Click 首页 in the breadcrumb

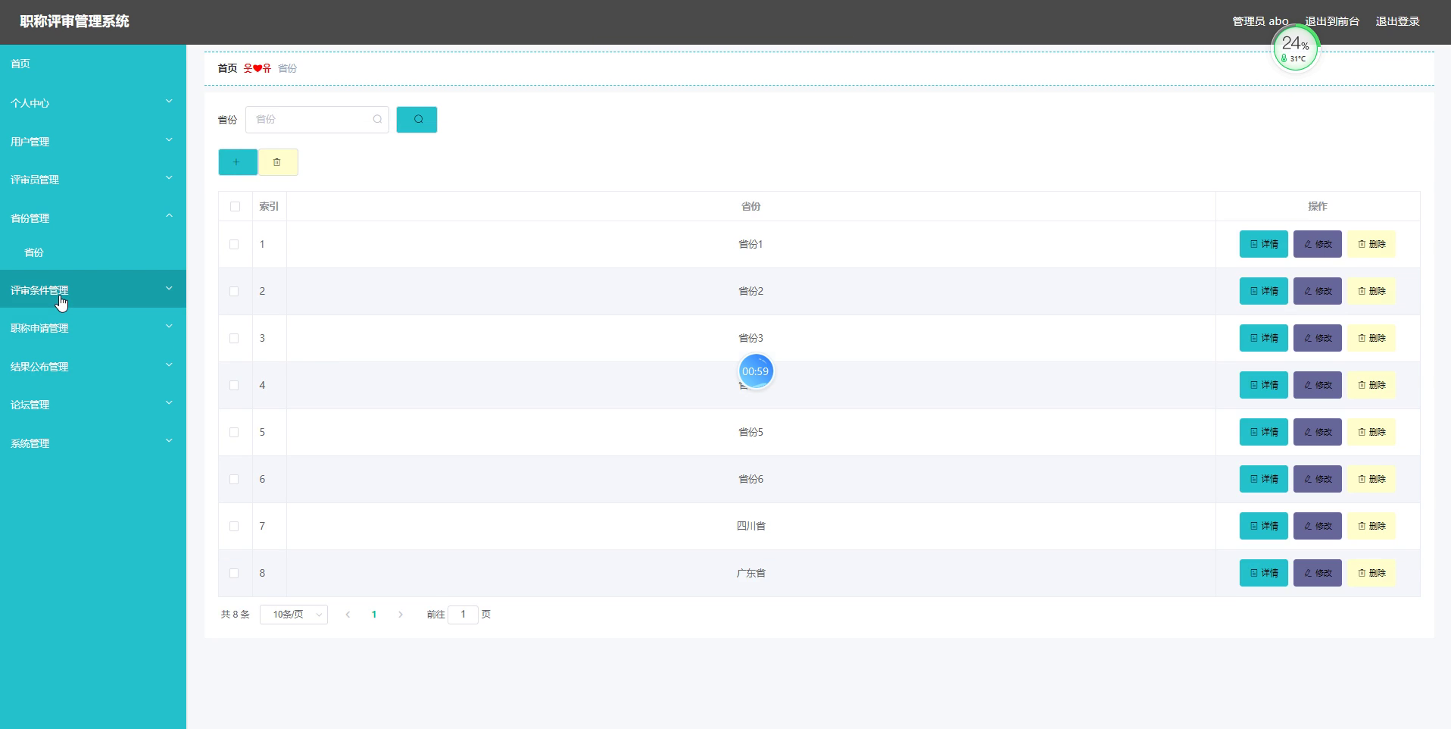[227, 68]
